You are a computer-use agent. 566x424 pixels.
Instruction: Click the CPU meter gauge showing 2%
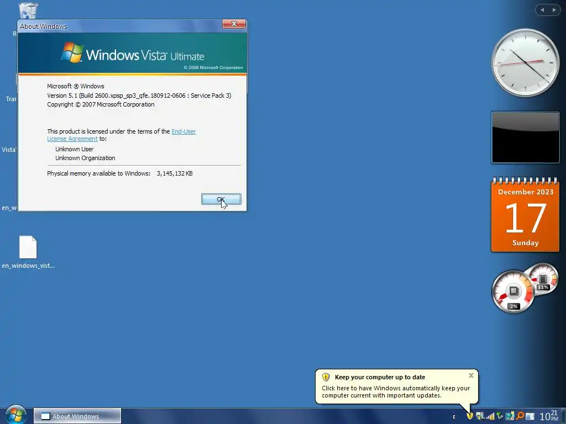(x=513, y=291)
